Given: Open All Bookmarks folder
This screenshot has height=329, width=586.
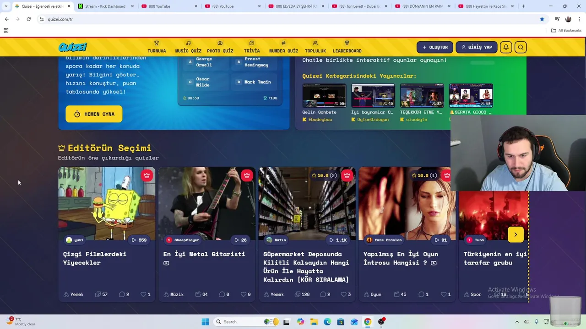Looking at the screenshot, I should 566,31.
